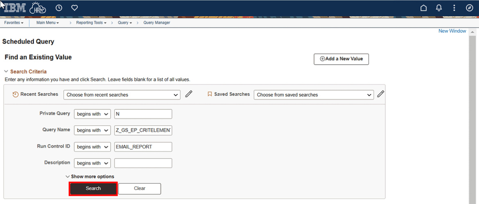The width and height of the screenshot is (479, 204).
Task: Open the three-dot actions menu
Action: coord(454,8)
